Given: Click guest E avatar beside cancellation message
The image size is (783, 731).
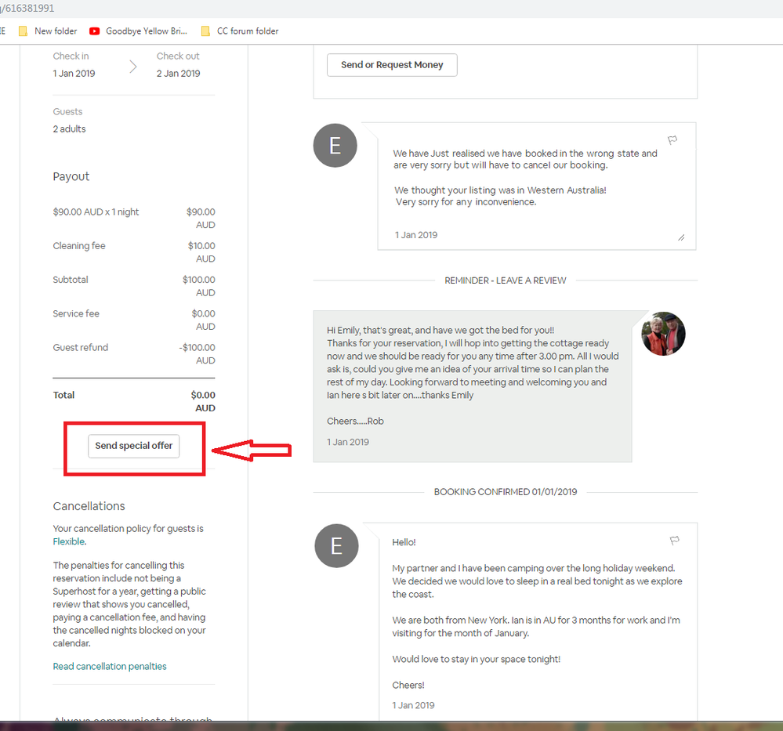Looking at the screenshot, I should click(x=335, y=145).
